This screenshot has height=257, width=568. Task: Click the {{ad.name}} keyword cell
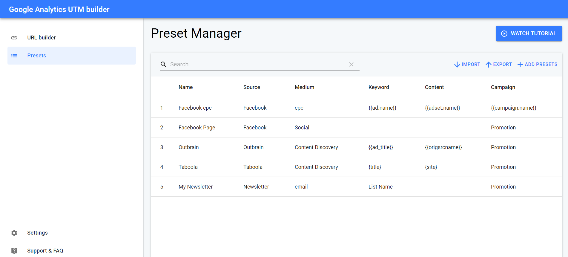382,108
